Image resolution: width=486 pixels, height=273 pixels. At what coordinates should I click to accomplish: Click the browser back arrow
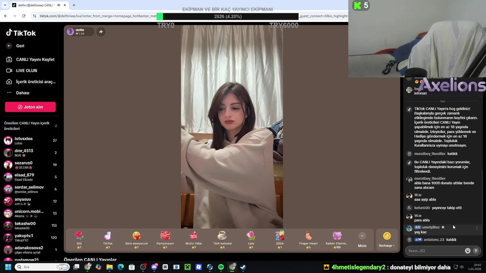click(5, 16)
